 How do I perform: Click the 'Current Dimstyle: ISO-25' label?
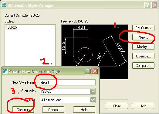coord(22,16)
